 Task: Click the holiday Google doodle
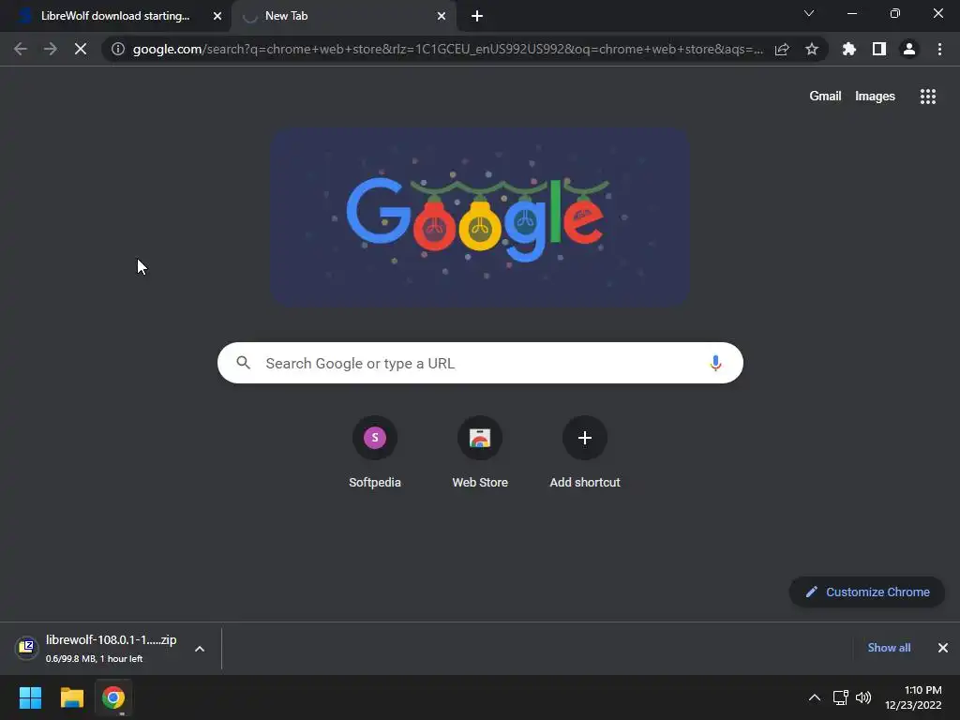pos(481,217)
